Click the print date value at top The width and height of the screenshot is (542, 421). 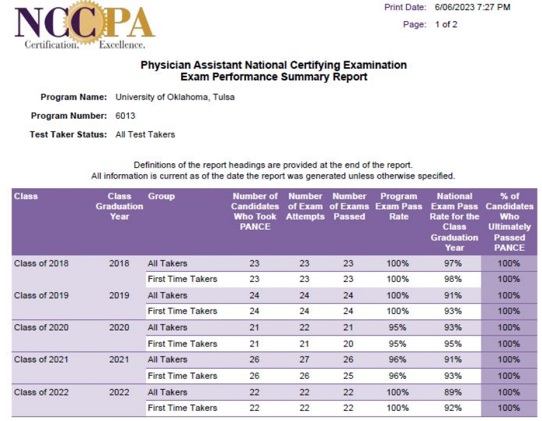pyautogui.click(x=472, y=8)
